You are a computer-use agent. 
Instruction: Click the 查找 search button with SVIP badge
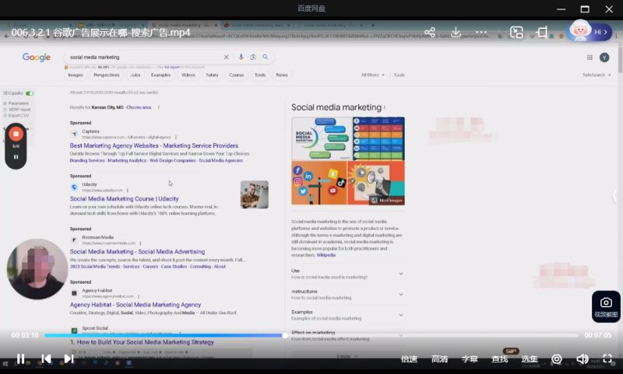pos(500,359)
